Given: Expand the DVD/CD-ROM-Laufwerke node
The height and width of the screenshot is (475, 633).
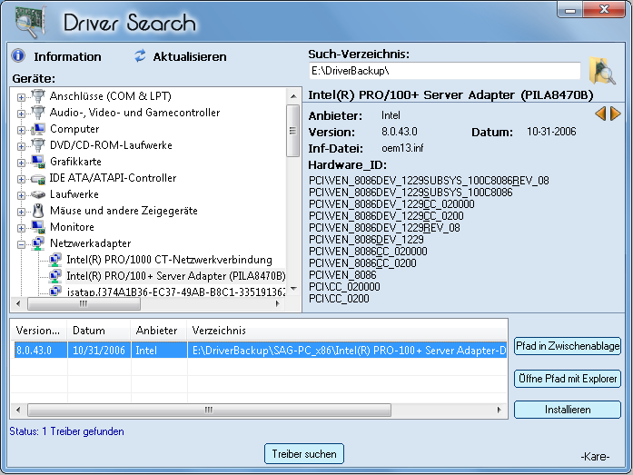Looking at the screenshot, I should (x=22, y=145).
